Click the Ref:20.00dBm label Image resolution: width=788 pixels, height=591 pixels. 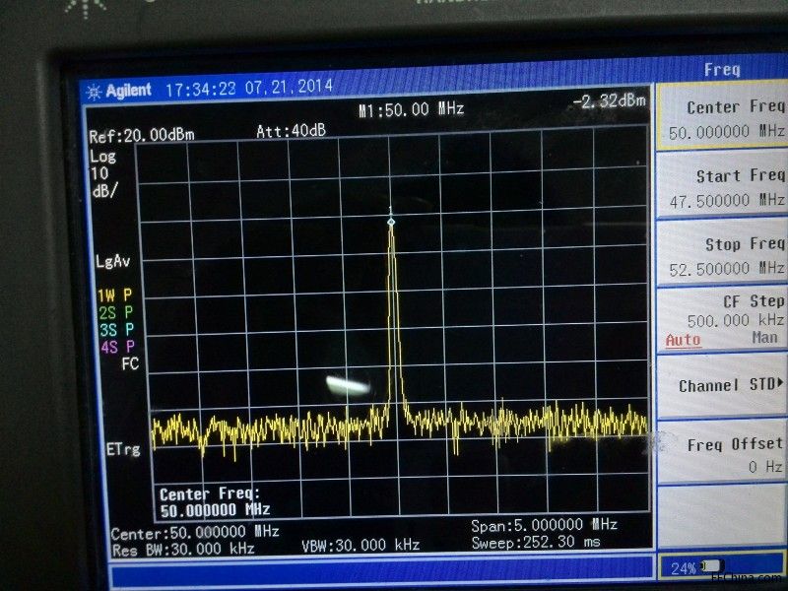142,135
